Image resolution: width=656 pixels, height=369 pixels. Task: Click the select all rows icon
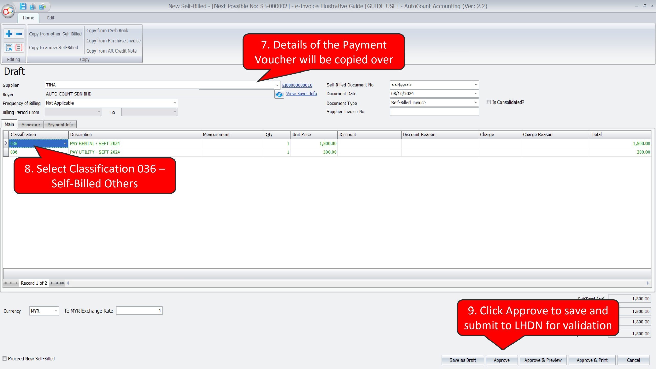coord(9,47)
